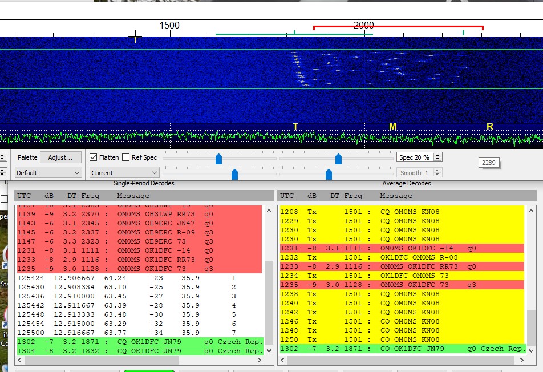Select 1235 OK1DFC 73 row in Single-Period Decodes

pos(140,268)
